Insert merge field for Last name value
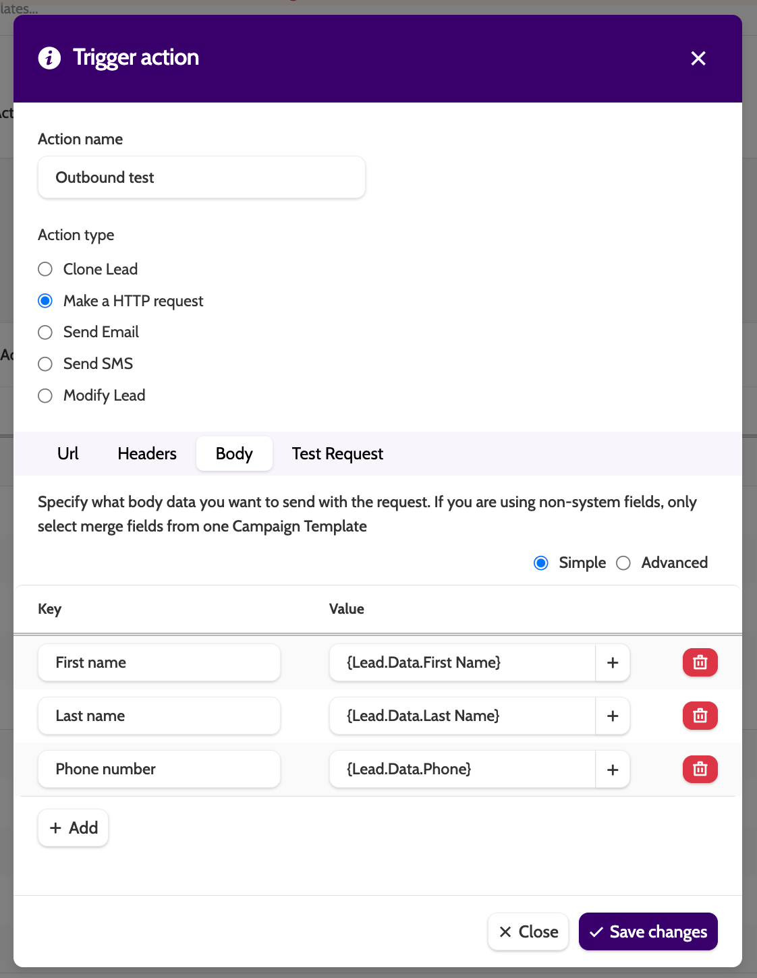The width and height of the screenshot is (757, 978). pyautogui.click(x=613, y=716)
